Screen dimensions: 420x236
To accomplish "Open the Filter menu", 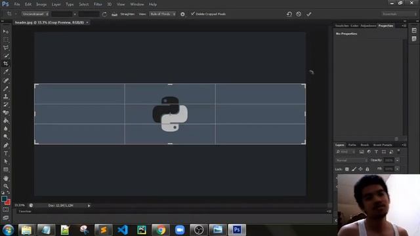I will point(98,5).
